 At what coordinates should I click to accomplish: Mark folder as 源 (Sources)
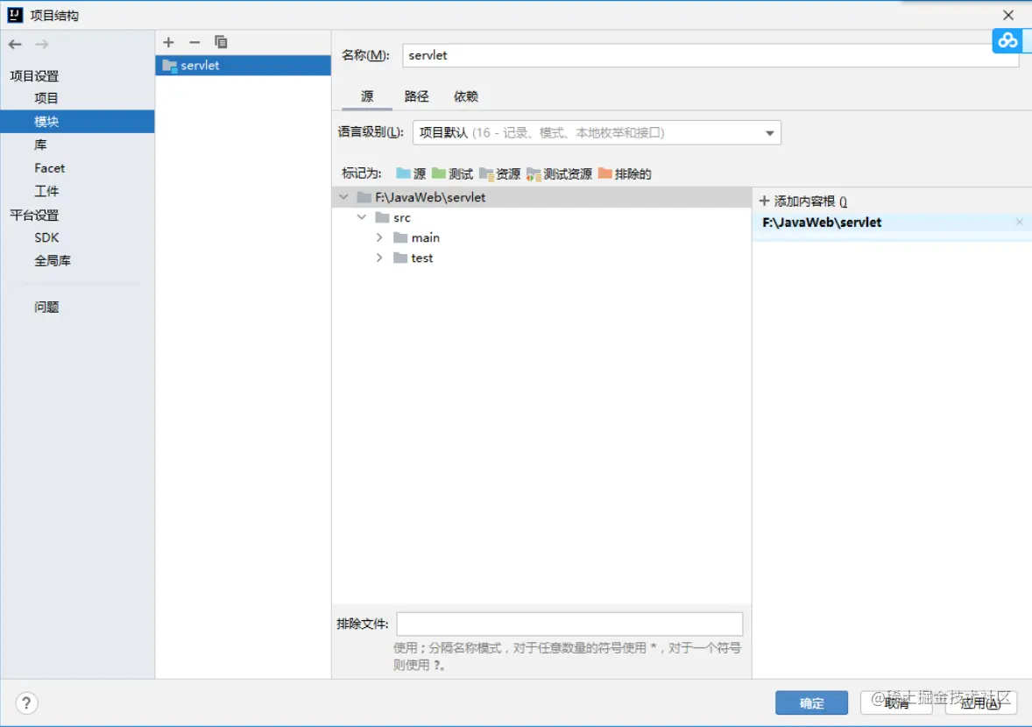[412, 173]
